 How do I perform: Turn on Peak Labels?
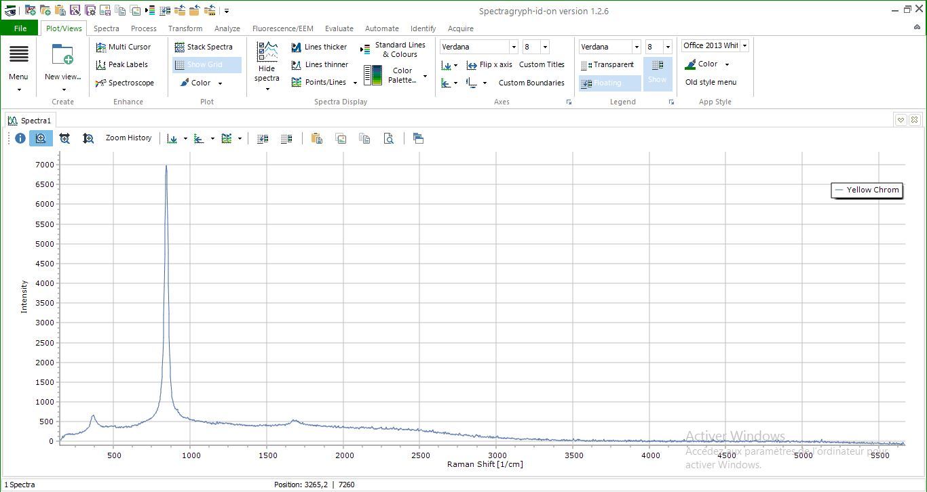[122, 64]
